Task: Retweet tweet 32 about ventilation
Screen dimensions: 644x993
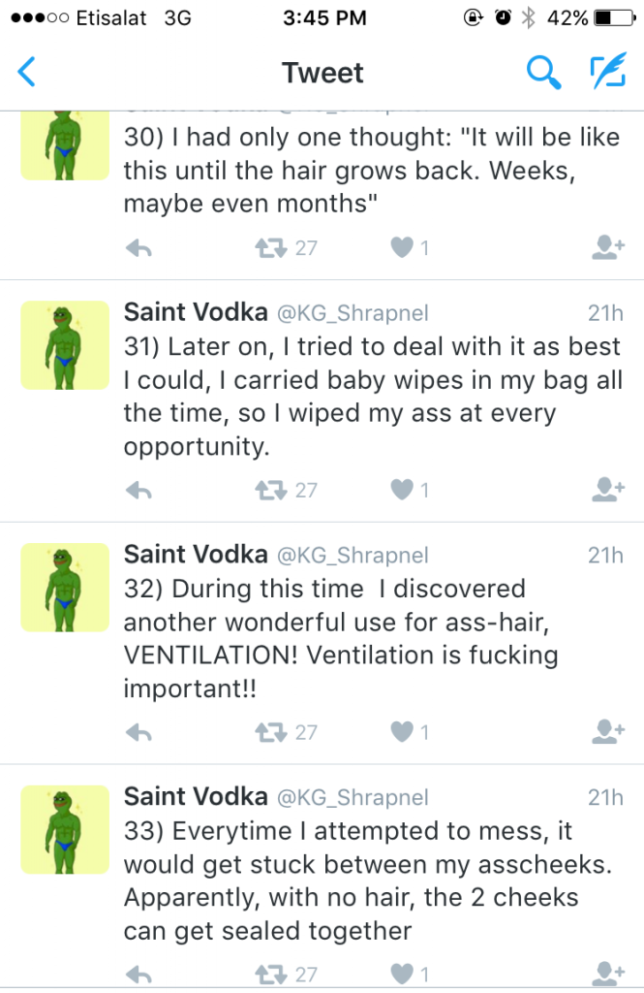Action: tap(270, 732)
